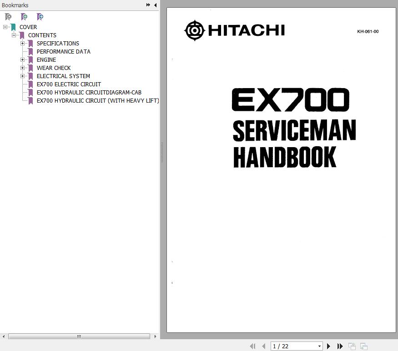Open the PERFORMANCE DATA bookmark

tap(64, 52)
